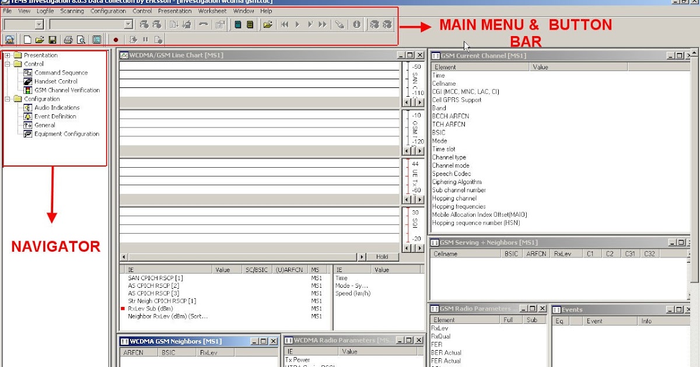Click the rewind-to-start playback button

point(285,24)
